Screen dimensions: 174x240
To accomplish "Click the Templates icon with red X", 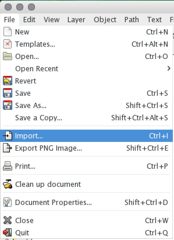I will point(8,44).
